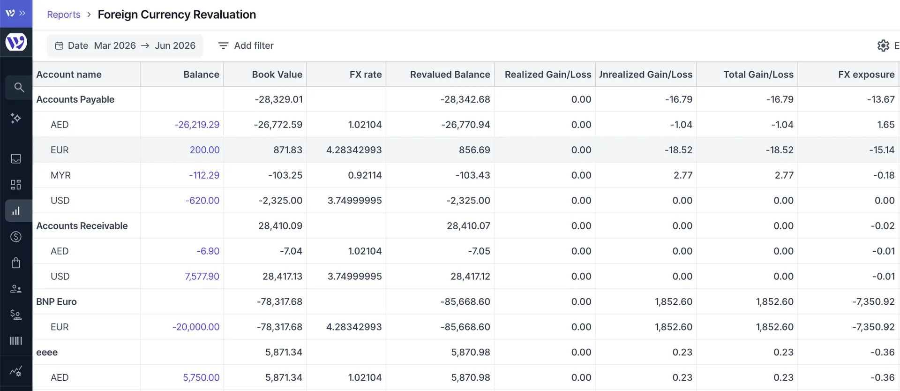Open the payroll dollar-person icon in the sidebar
This screenshot has width=900, height=391.
[16, 315]
